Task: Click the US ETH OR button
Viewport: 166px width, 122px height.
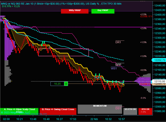Action: point(130,111)
